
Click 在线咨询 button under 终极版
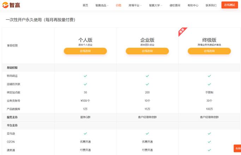click(209, 51)
